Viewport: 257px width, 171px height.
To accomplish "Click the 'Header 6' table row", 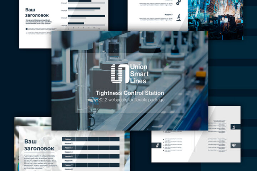I will (x=91, y=161).
